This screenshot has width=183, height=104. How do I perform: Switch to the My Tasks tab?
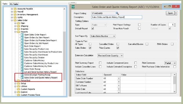(x=14, y=4)
